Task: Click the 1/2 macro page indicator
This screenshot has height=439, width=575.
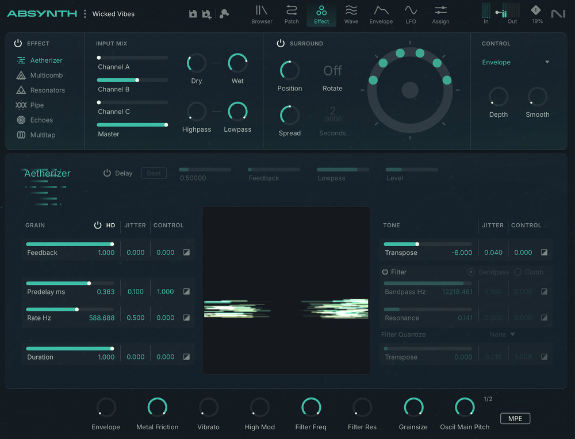Action: 488,399
